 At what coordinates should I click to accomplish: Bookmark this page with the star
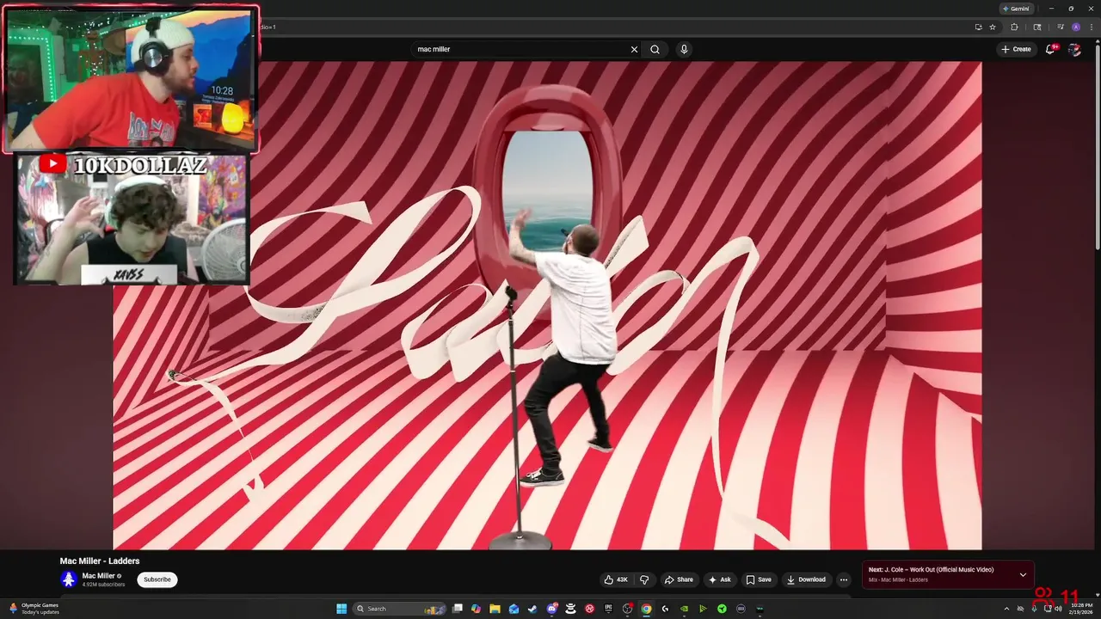tap(993, 27)
